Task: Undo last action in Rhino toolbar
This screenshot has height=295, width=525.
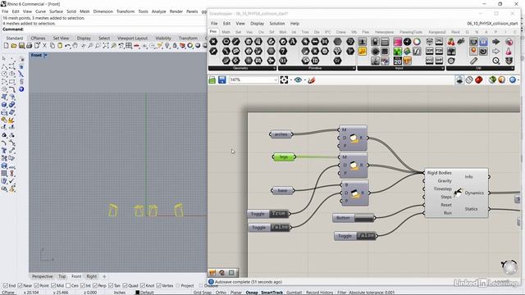Action: pyautogui.click(x=67, y=46)
